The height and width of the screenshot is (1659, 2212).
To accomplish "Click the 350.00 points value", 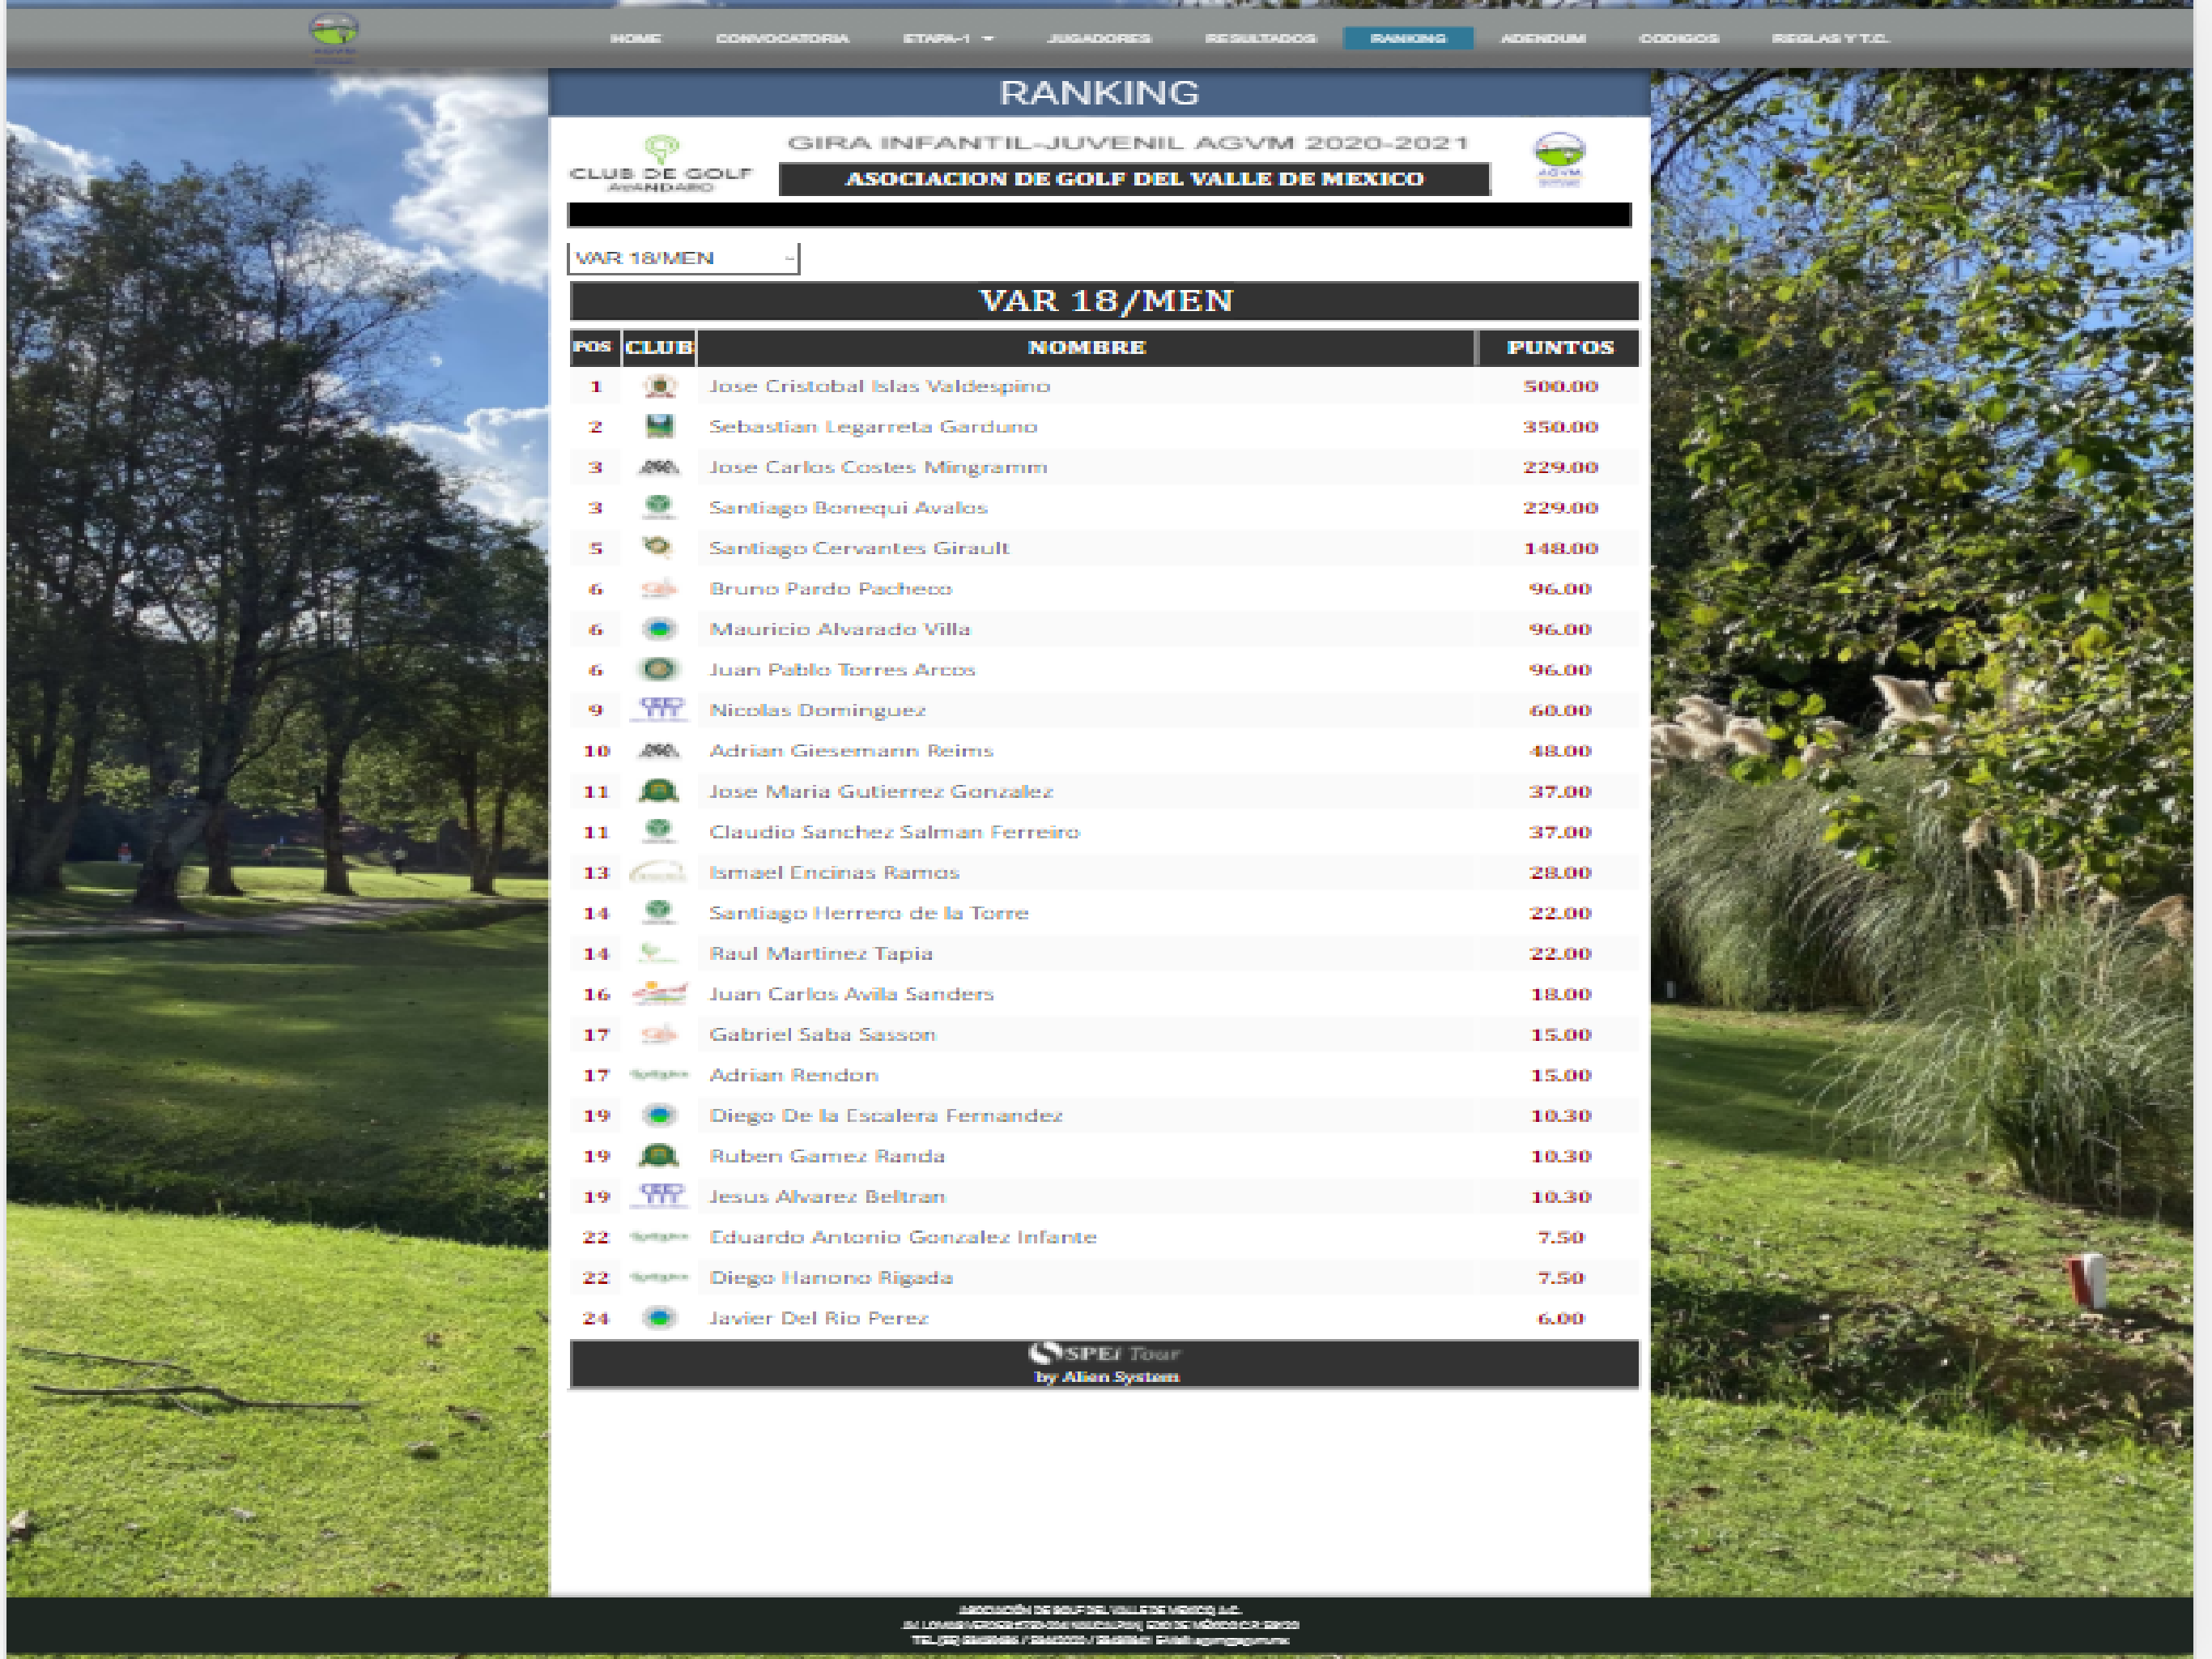I will (x=1560, y=426).
